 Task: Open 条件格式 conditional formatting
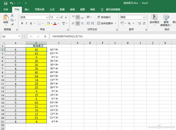(154, 20)
